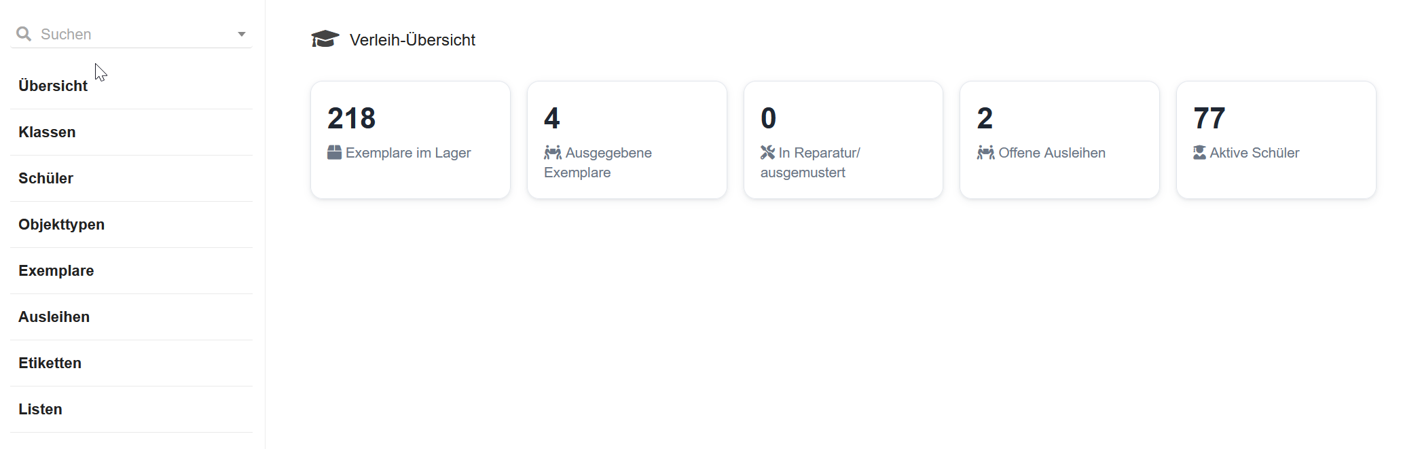Click the people icon next to Ausgegebene Exemplare

point(553,152)
